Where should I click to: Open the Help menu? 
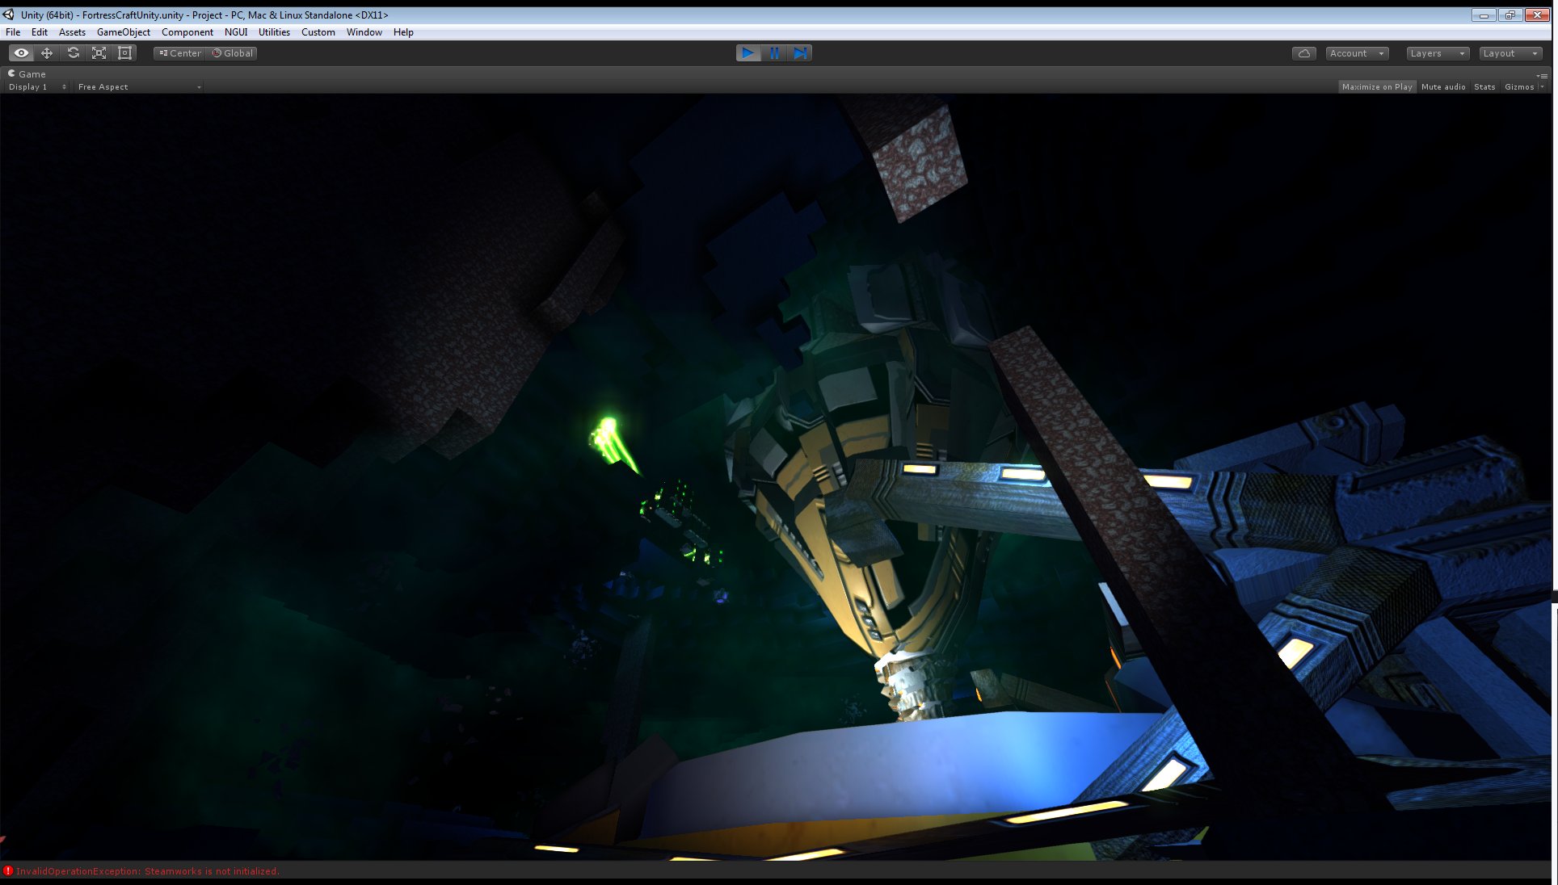(403, 32)
